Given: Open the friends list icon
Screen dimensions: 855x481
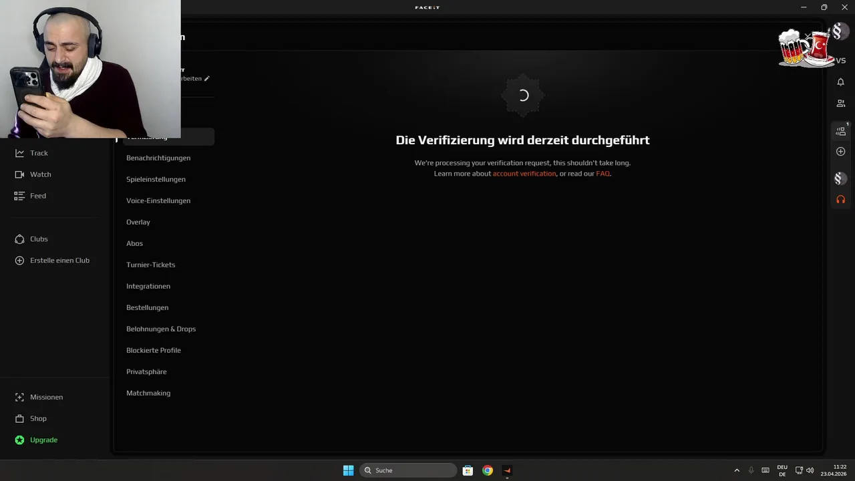Looking at the screenshot, I should (x=840, y=104).
